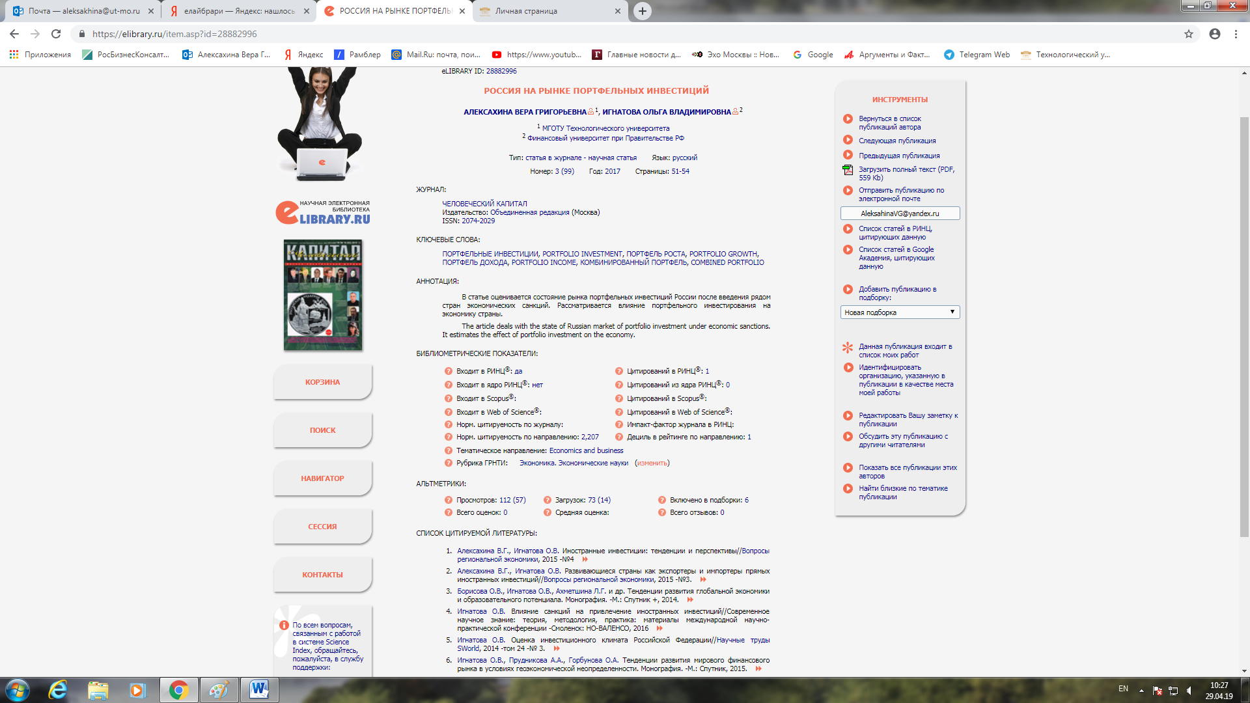Open a new browser tab
Viewport: 1250px width, 703px height.
point(642,11)
